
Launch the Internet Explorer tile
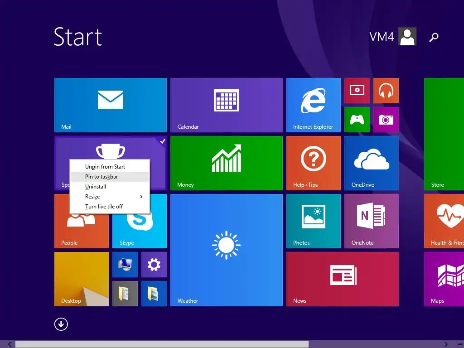click(x=314, y=105)
